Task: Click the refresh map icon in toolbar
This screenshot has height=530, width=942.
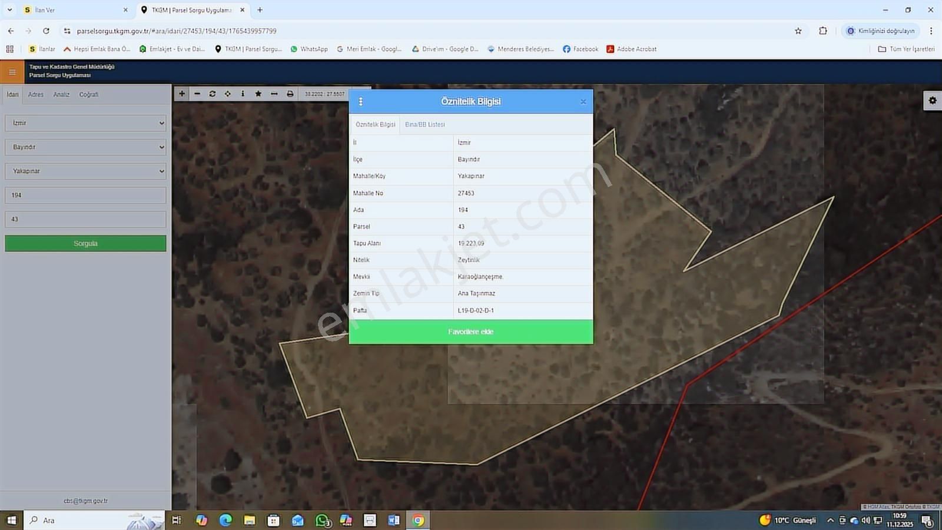Action: pyautogui.click(x=213, y=94)
